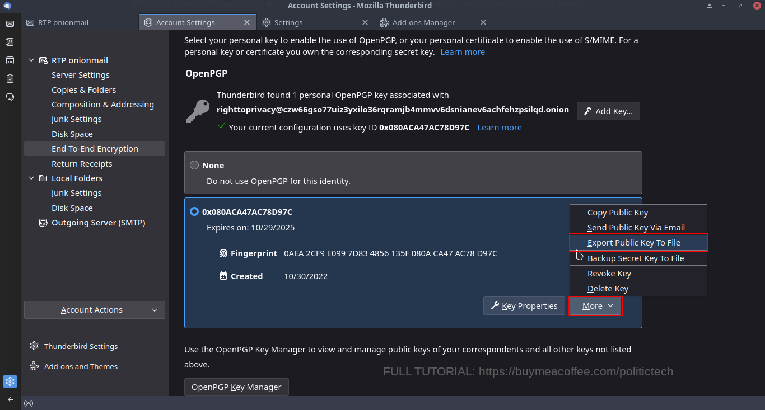Image resolution: width=765 pixels, height=410 pixels.
Task: Click the righttoprivacy onion email address
Action: click(393, 110)
